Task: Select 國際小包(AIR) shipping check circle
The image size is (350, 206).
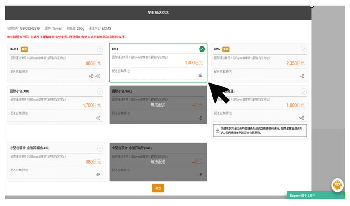Action: coord(100,91)
